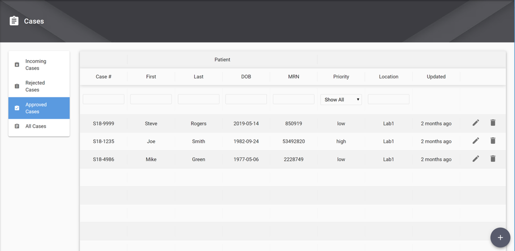Add a new case with plus button

[500, 237]
